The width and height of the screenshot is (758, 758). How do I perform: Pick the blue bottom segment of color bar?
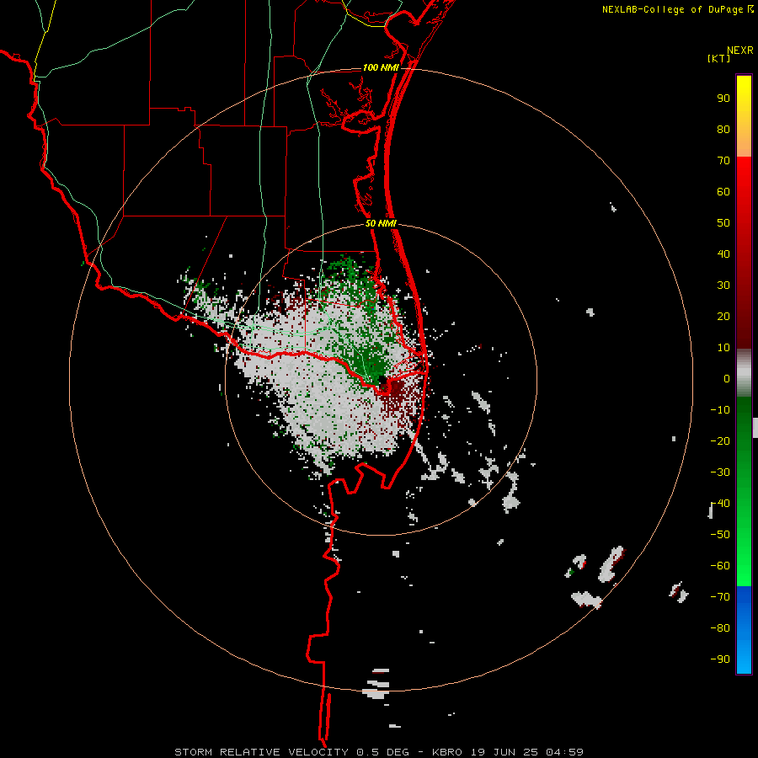(744, 630)
